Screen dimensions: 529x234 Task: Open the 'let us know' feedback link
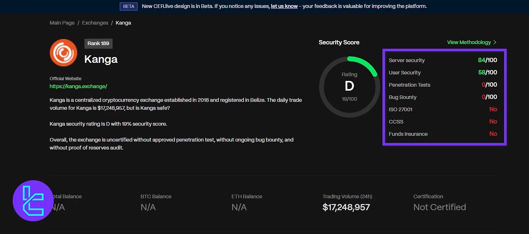[x=284, y=6]
